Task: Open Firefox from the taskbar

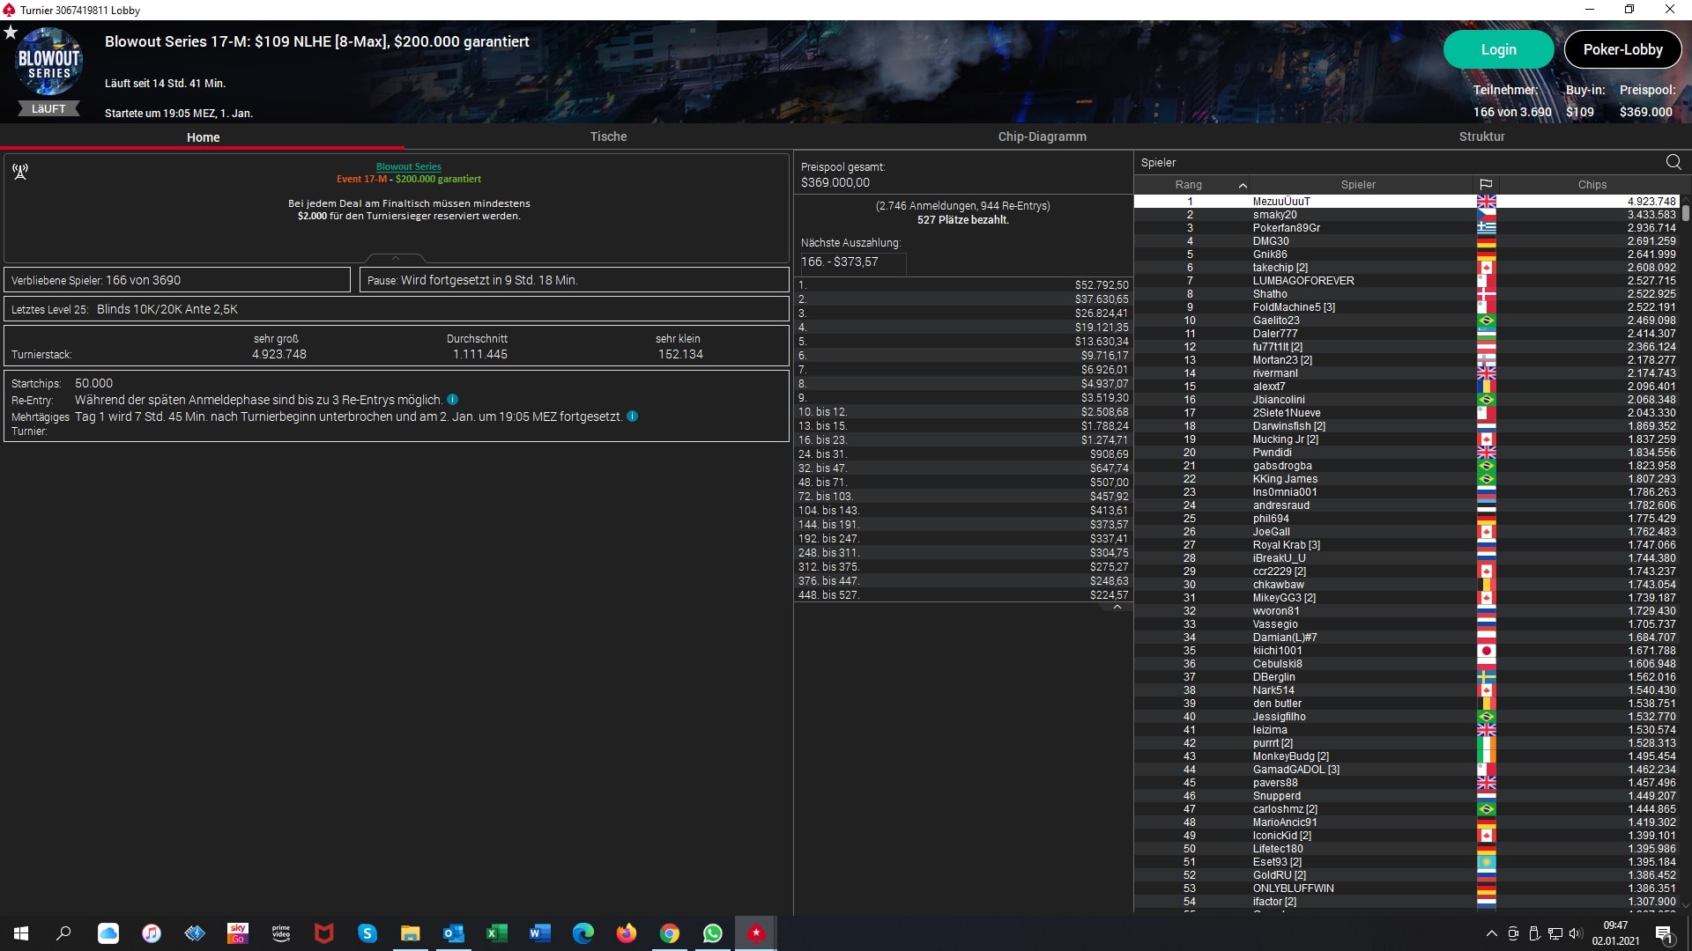Action: coord(626,933)
